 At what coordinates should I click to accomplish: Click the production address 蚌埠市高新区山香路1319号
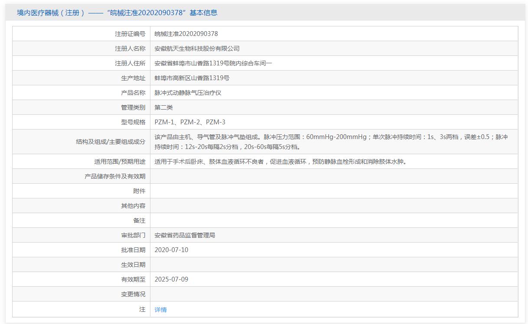click(x=192, y=78)
